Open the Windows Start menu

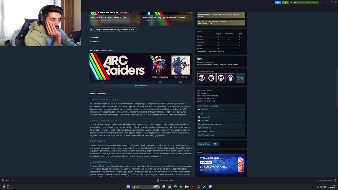128,187
